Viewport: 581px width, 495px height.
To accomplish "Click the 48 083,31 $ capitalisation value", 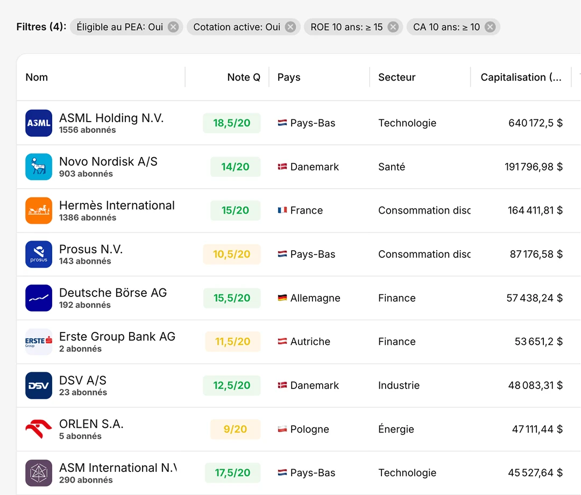I will pyautogui.click(x=535, y=385).
